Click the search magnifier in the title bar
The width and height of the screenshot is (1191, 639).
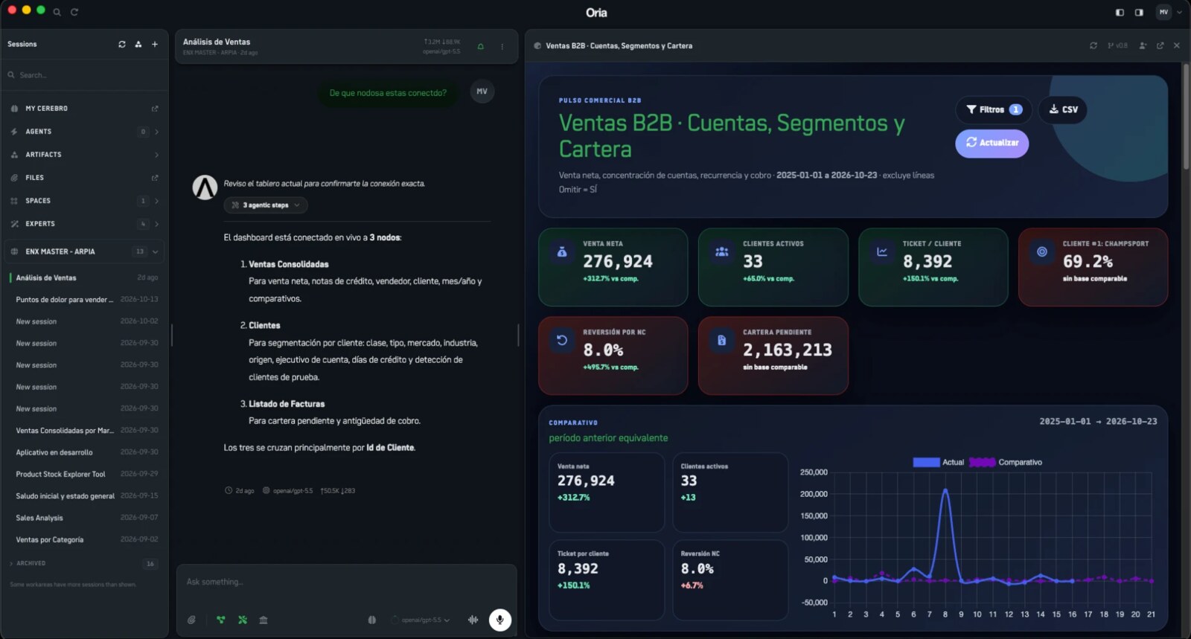(x=57, y=12)
